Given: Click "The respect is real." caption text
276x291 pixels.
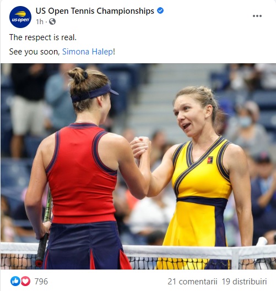Looking at the screenshot, I should [43, 37].
